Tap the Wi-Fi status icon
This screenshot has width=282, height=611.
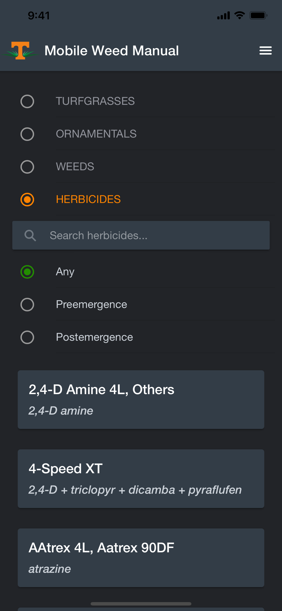tap(240, 15)
